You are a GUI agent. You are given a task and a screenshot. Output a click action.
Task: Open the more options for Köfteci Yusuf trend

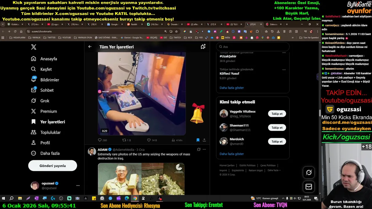284,70
